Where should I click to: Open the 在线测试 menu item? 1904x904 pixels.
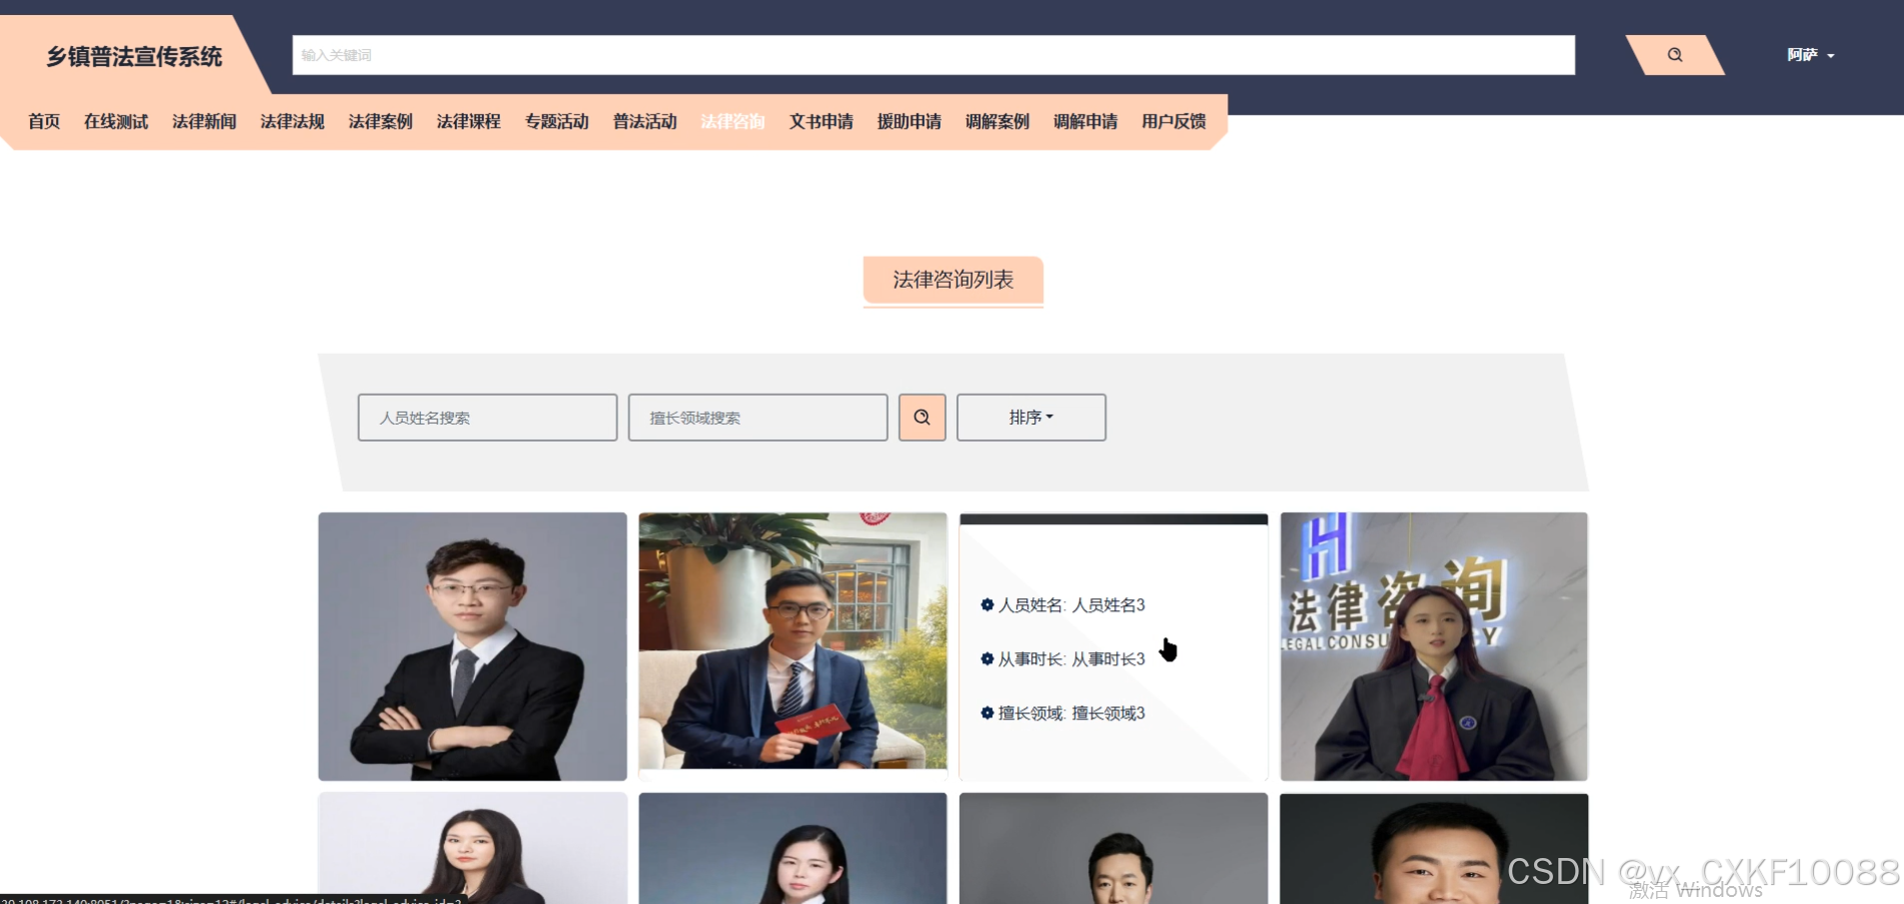click(x=116, y=122)
